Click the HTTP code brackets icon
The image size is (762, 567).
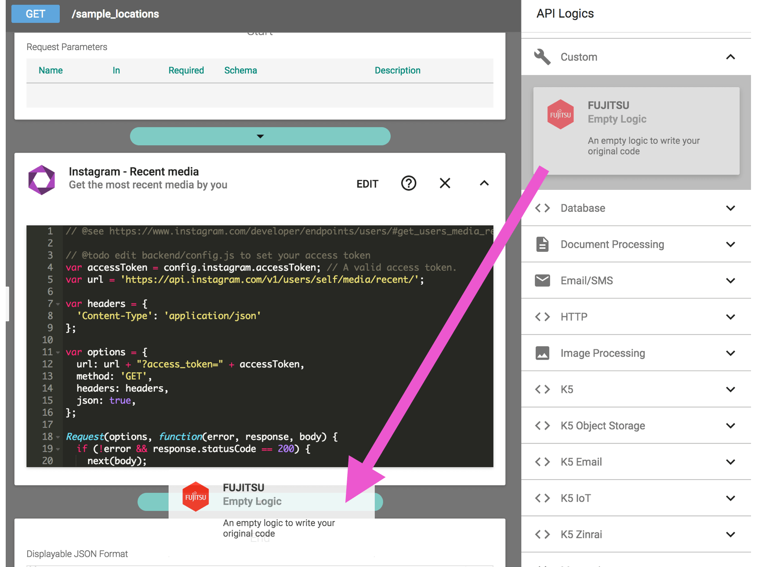[542, 317]
